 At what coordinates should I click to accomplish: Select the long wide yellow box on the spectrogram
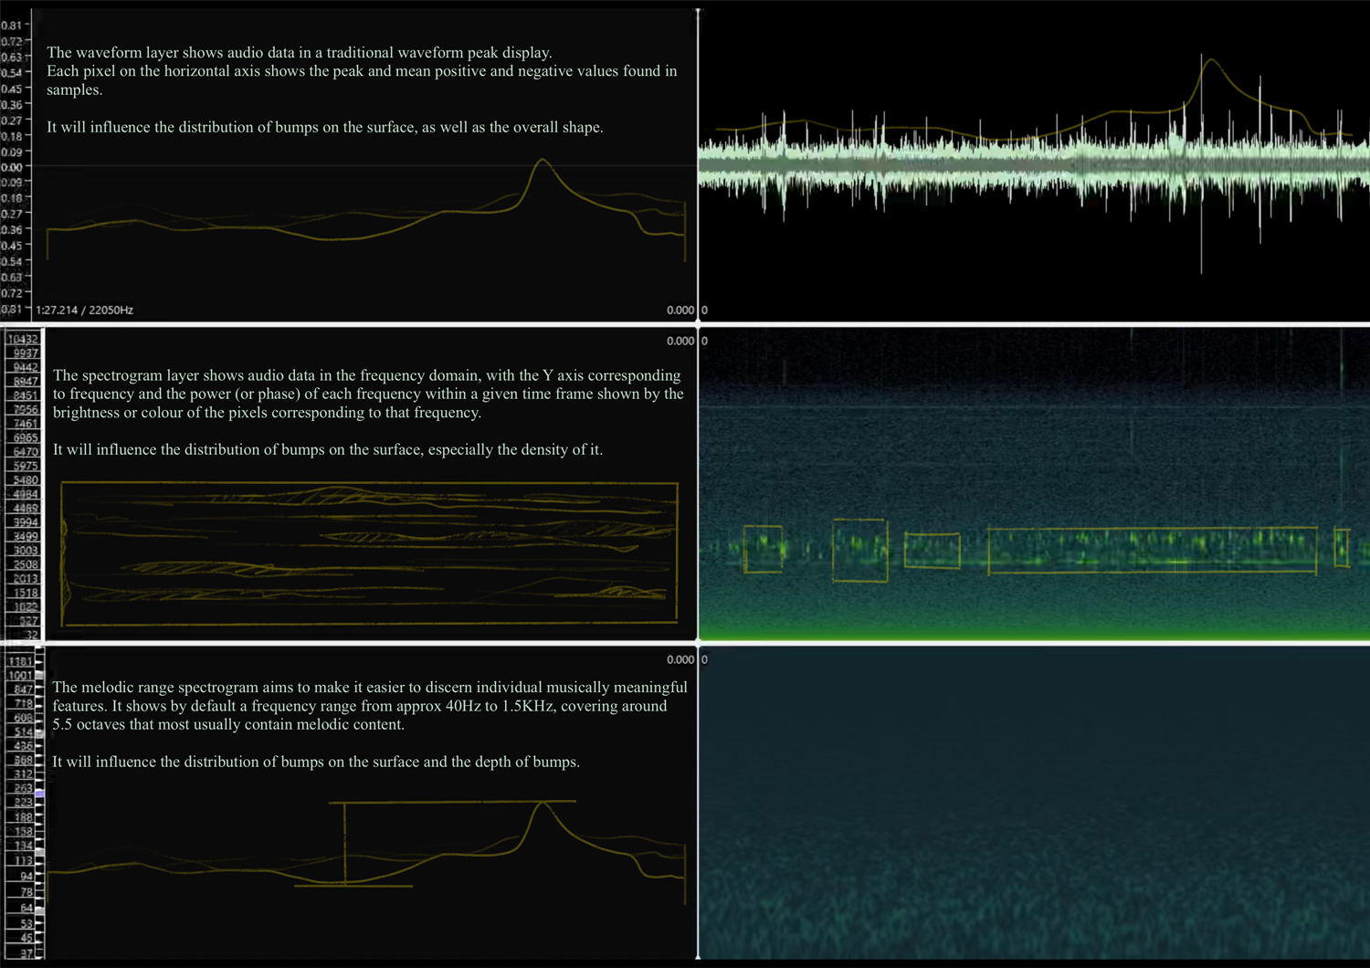[1152, 550]
